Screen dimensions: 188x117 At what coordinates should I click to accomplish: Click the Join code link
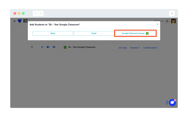122,48
